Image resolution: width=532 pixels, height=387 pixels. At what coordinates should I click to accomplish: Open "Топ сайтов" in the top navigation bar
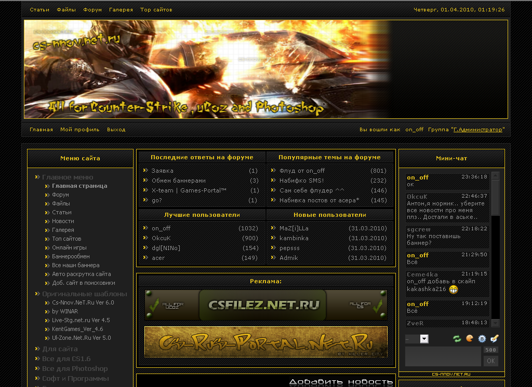(x=156, y=10)
